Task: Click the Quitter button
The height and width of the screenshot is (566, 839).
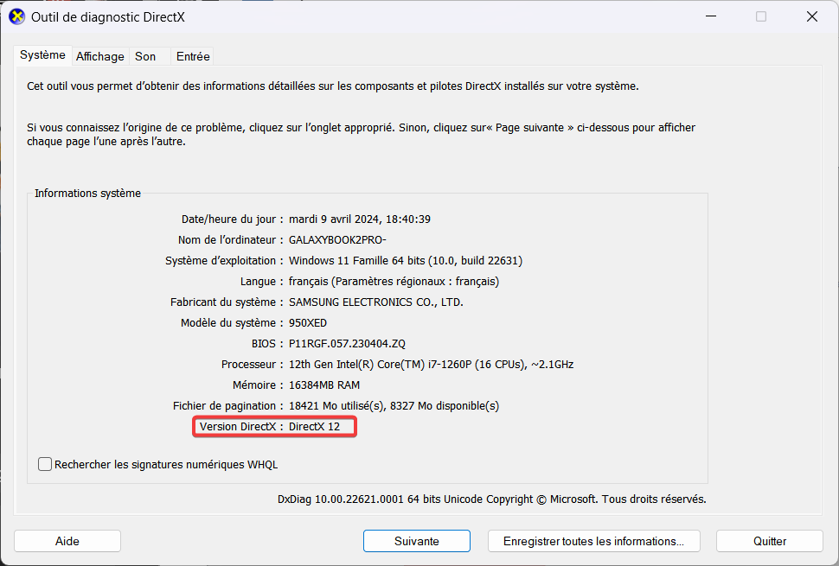Action: pyautogui.click(x=770, y=541)
